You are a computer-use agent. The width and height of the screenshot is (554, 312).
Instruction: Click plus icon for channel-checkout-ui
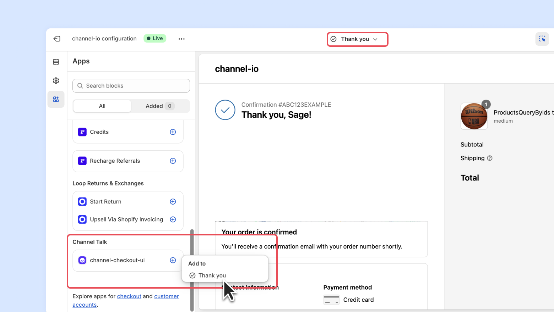(173, 260)
